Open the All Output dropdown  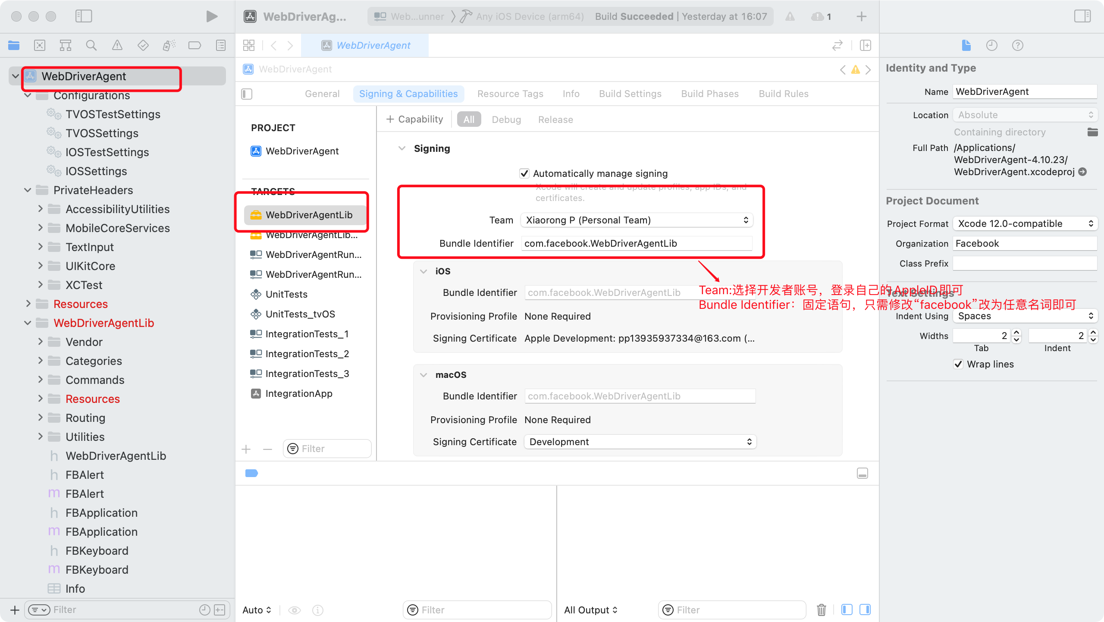pyautogui.click(x=590, y=610)
